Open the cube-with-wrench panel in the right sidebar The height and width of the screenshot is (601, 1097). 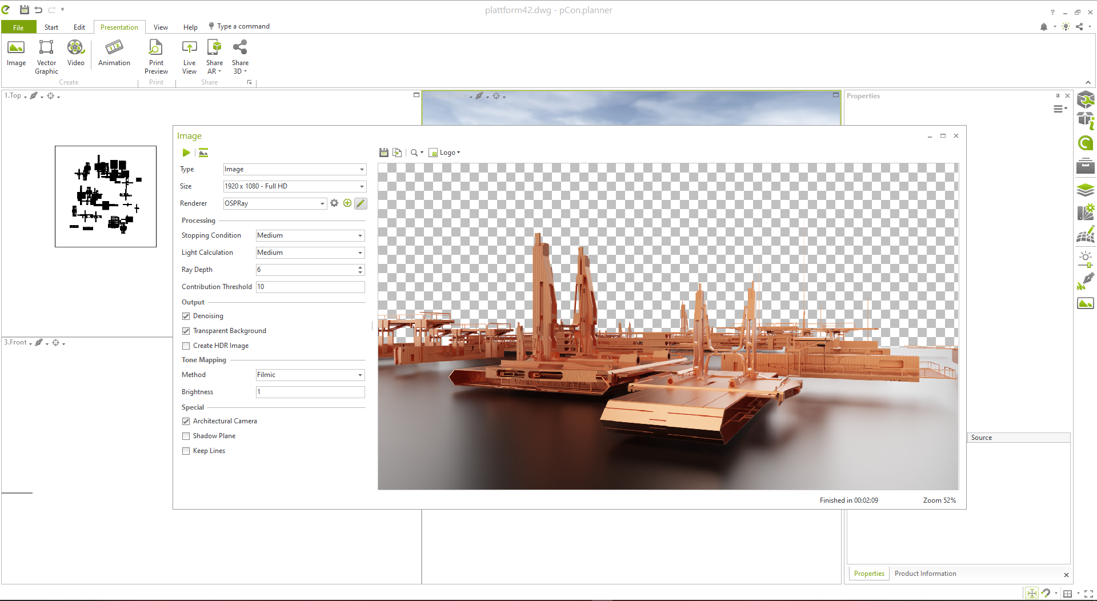(x=1086, y=100)
